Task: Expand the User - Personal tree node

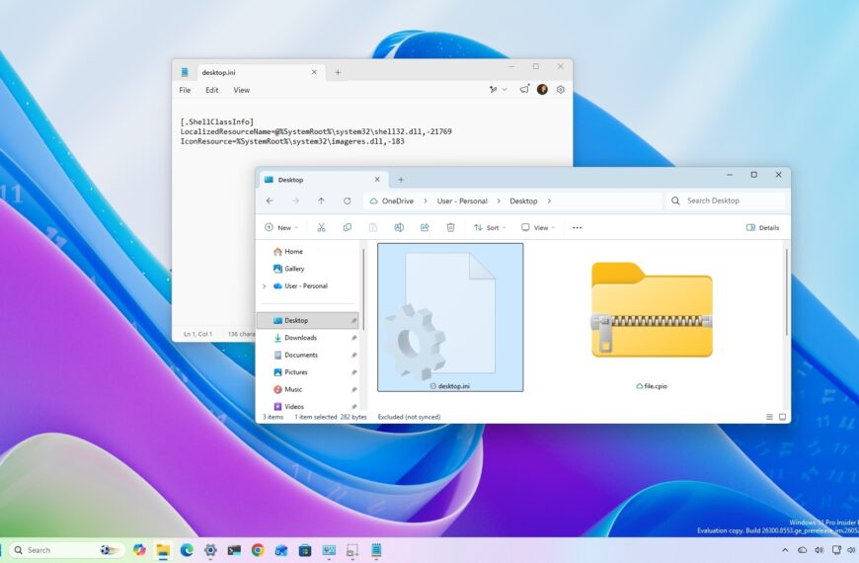Action: coord(264,286)
